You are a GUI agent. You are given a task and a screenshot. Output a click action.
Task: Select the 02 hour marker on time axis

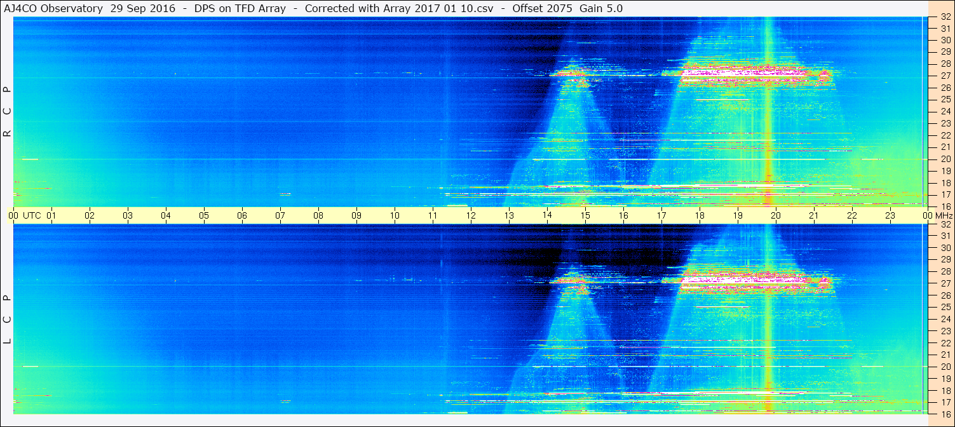(90, 215)
